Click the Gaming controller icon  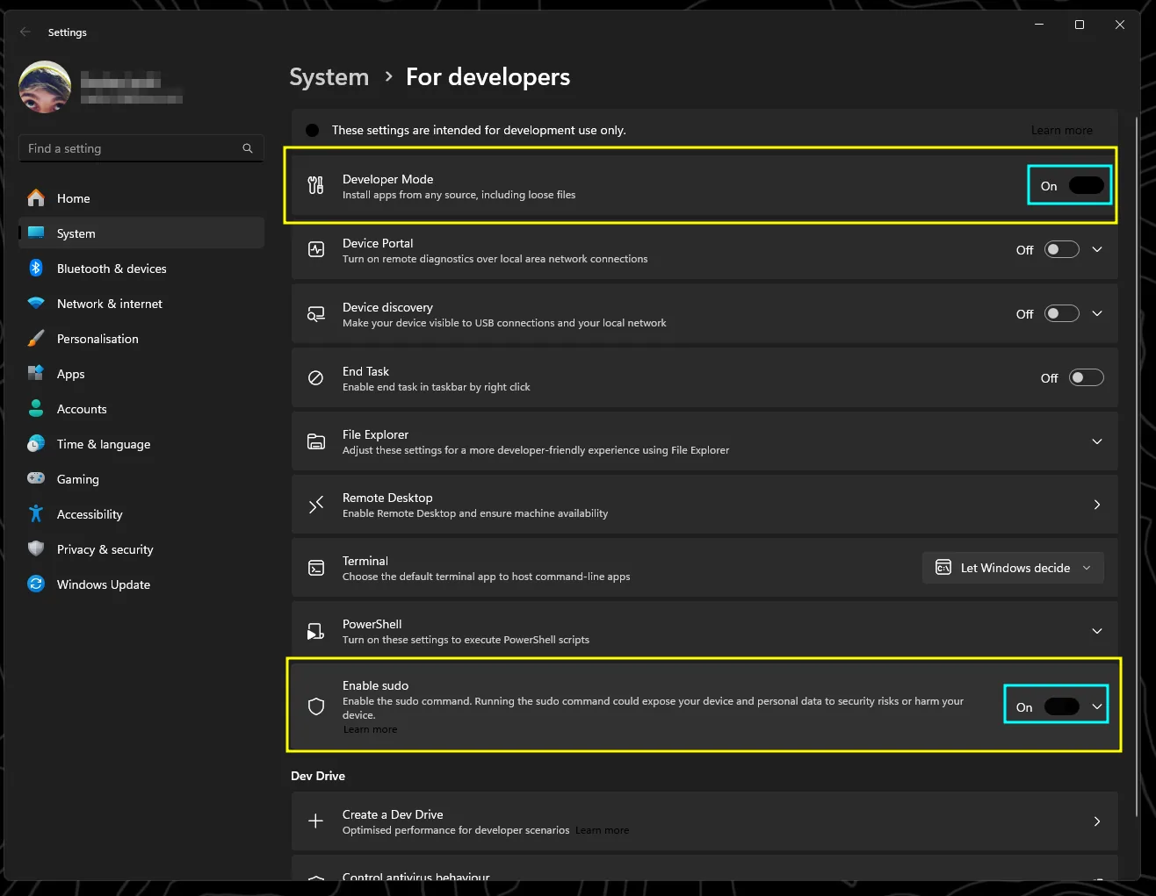36,479
